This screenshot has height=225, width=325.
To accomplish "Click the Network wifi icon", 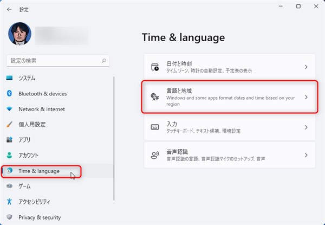I will coord(9,109).
